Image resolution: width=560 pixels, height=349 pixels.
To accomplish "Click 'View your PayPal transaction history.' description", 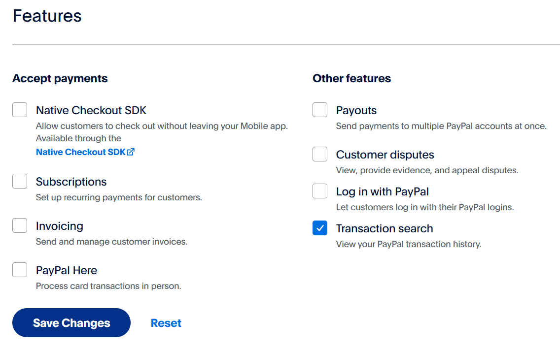I will coord(409,244).
